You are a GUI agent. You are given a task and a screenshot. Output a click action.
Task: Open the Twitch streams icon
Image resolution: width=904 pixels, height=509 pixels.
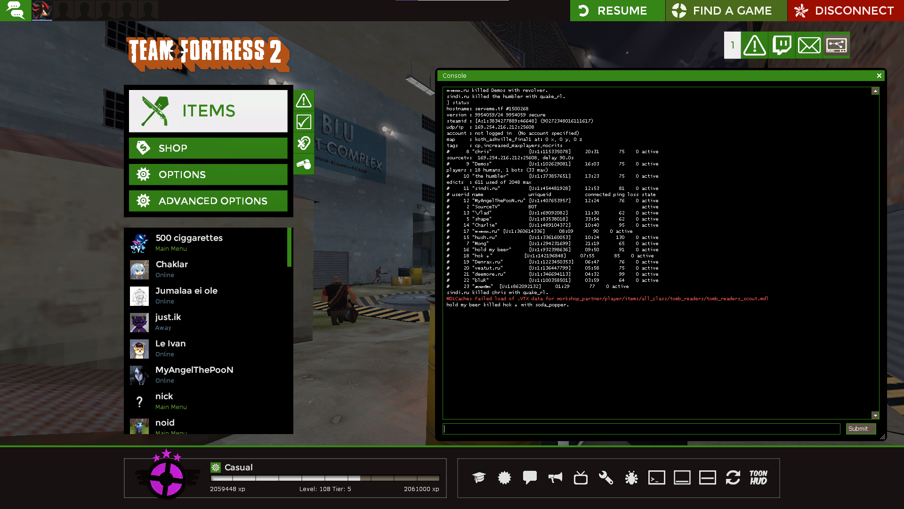782,45
